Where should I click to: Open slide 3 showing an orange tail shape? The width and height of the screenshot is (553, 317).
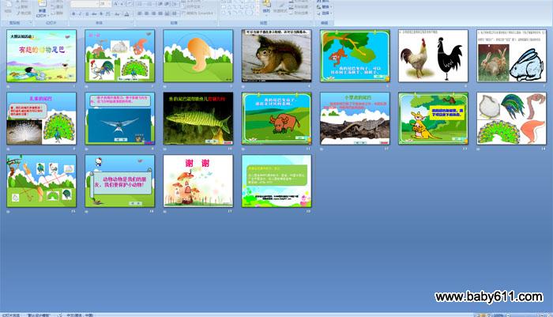[x=198, y=56]
